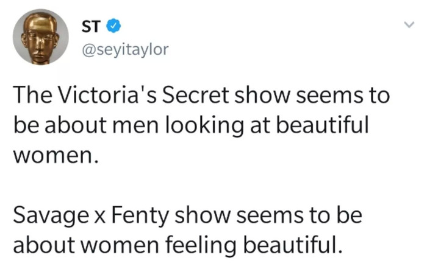
Task: Visit the @seyitaylor handle link
Action: tap(125, 50)
